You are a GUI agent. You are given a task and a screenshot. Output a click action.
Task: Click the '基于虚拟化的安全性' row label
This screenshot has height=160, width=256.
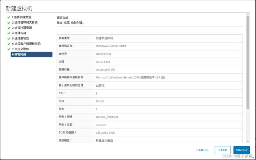(71, 85)
